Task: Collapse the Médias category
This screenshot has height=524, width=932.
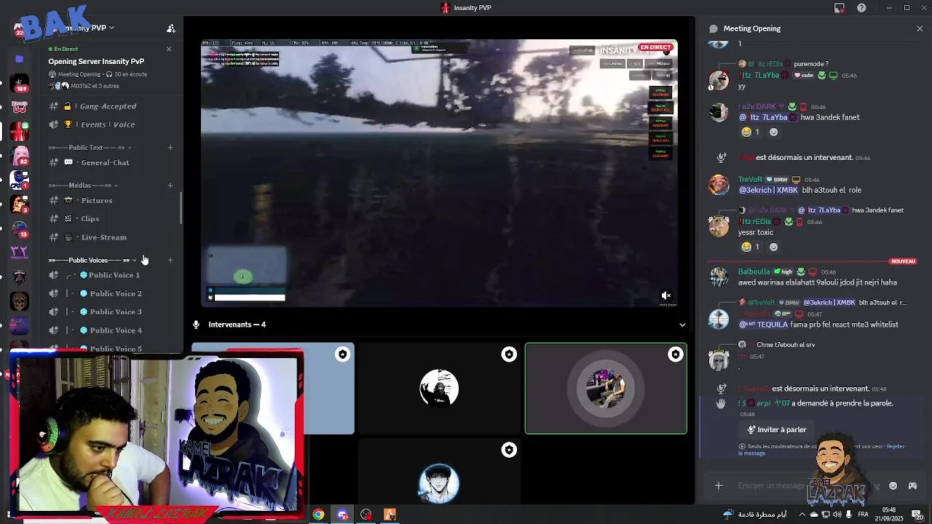Action: (84, 186)
